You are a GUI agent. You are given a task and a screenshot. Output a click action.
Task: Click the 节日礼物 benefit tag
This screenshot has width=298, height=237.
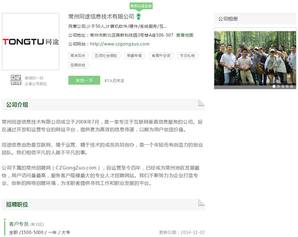[x=188, y=56]
